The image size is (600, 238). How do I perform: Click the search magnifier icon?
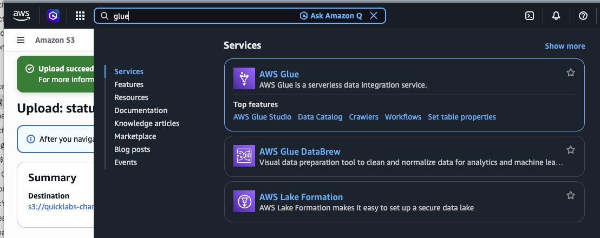(104, 16)
